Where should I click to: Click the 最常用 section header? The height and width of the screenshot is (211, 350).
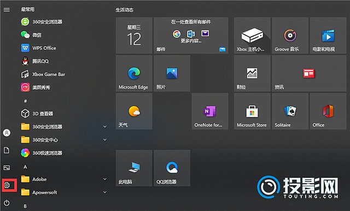[28, 9]
